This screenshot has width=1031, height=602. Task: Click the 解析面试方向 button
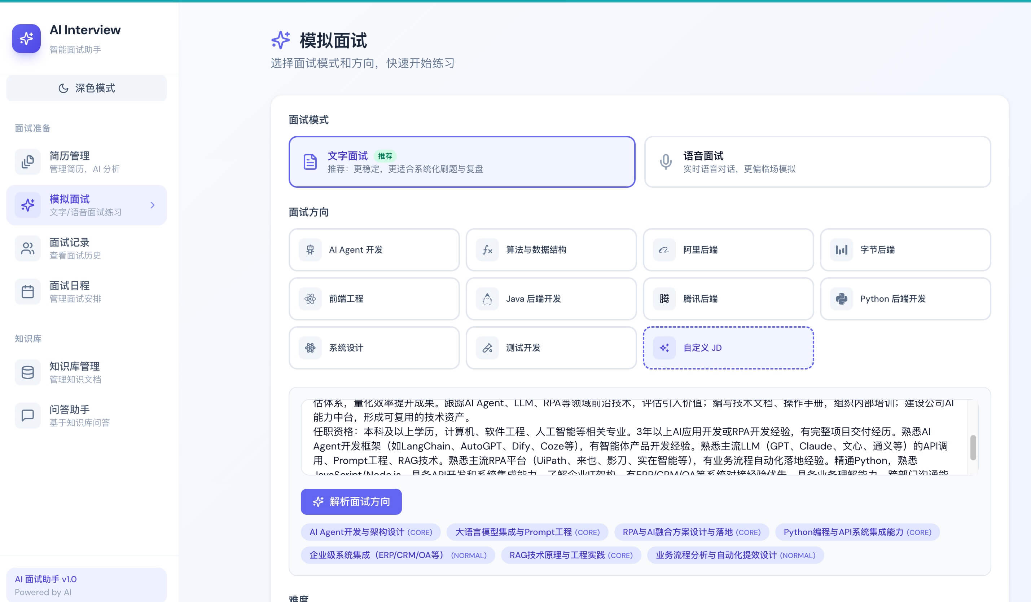tap(351, 502)
